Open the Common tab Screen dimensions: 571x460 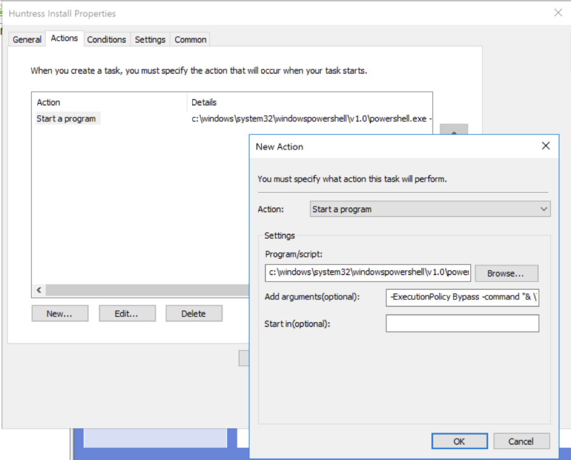tap(190, 39)
